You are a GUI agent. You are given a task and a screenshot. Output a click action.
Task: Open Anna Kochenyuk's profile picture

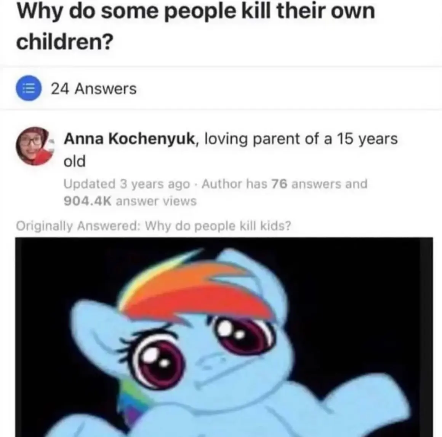tap(35, 146)
